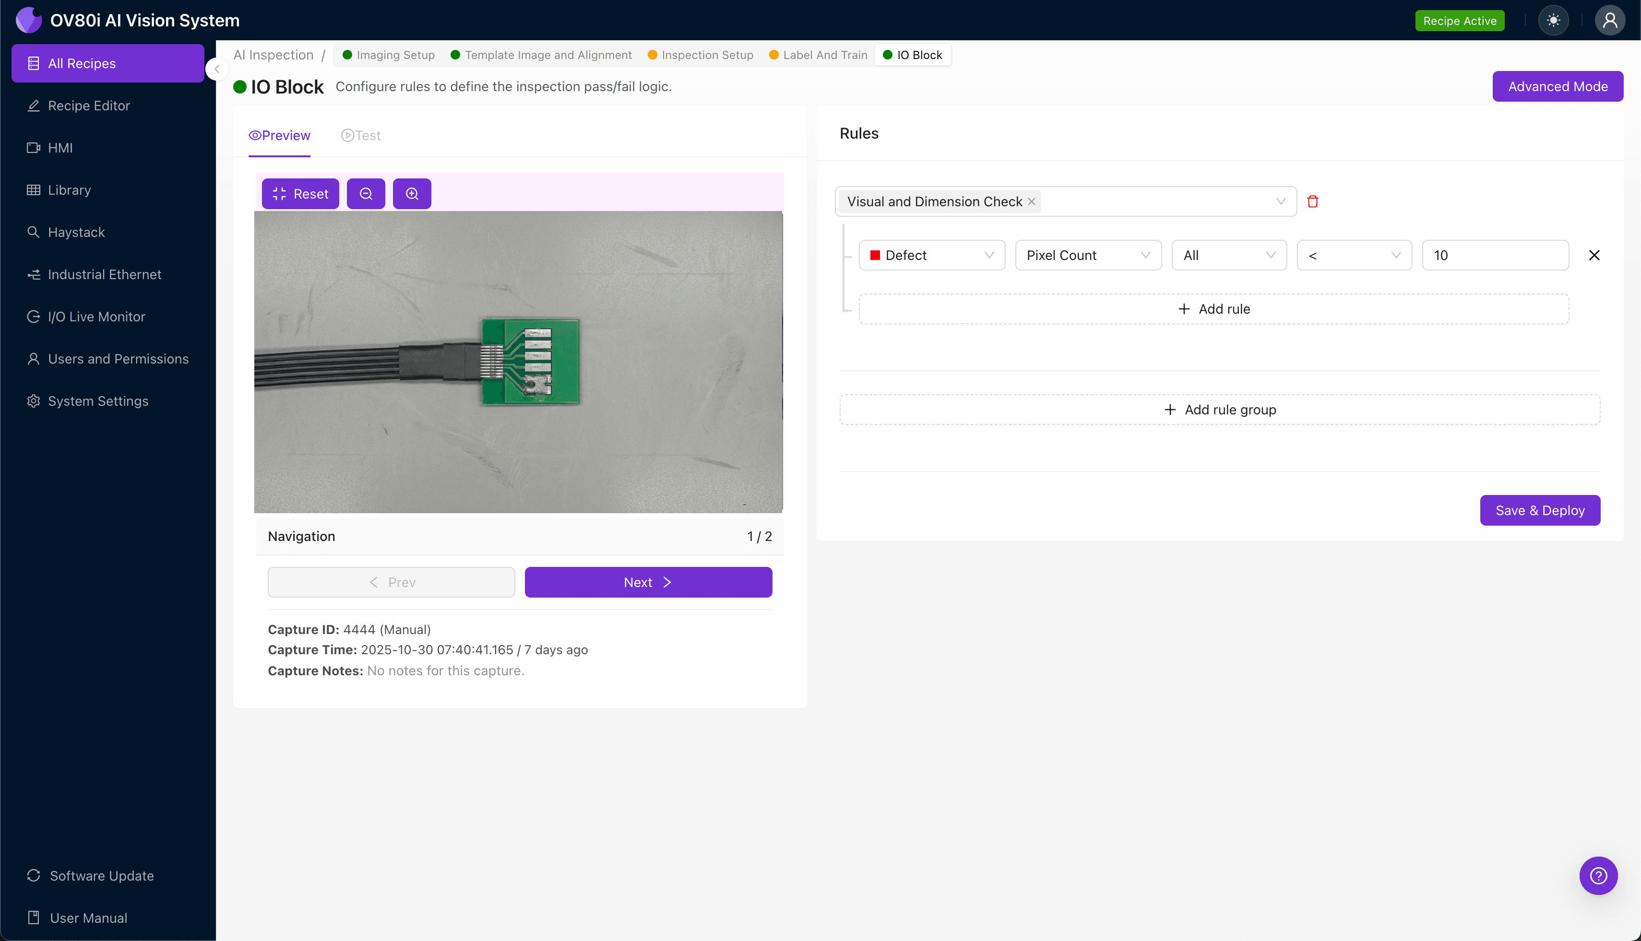The height and width of the screenshot is (941, 1641).
Task: Open the Recipe Editor from the sidebar
Action: [x=89, y=106]
